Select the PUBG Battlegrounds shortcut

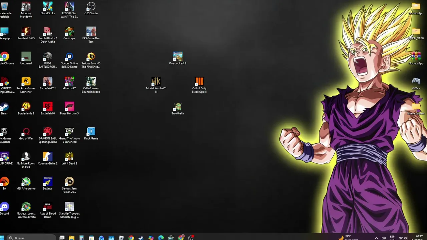48,60
